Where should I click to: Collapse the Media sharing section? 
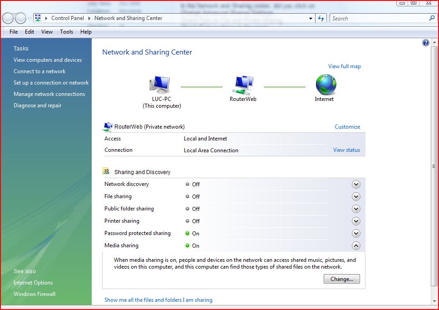pyautogui.click(x=356, y=245)
